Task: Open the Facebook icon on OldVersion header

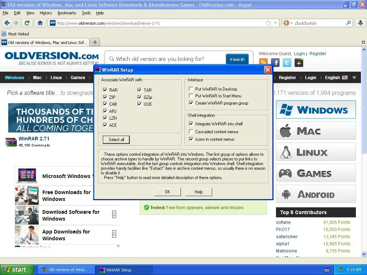Action: point(275,63)
